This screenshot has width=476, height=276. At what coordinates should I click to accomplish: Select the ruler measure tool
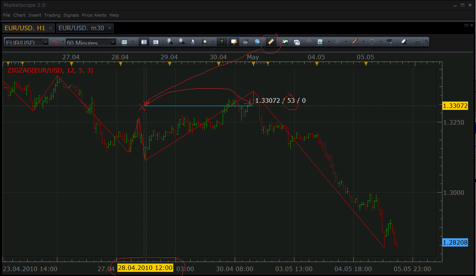(x=271, y=42)
